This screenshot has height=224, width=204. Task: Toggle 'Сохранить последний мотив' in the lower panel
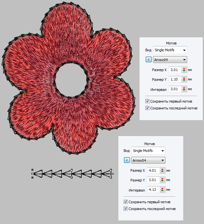126,209
